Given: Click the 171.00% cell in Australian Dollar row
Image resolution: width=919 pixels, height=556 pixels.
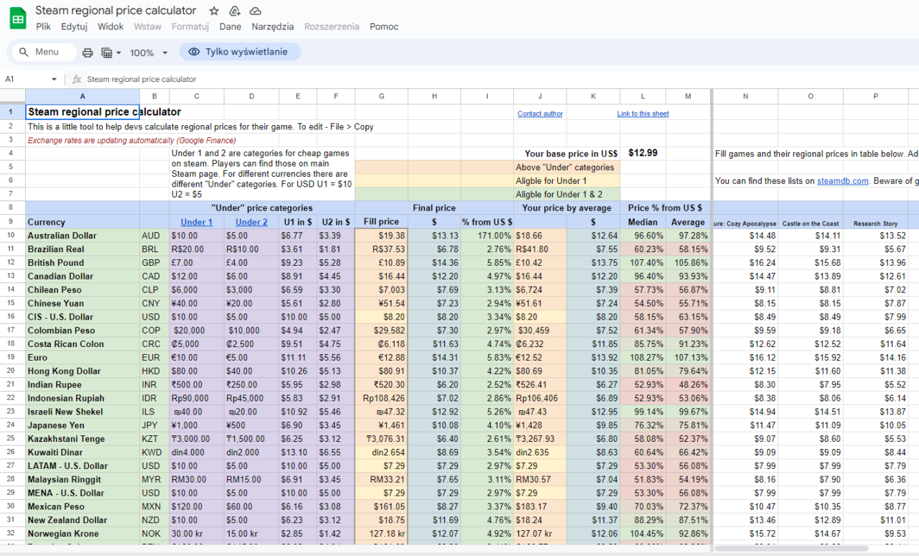Looking at the screenshot, I should coord(487,236).
